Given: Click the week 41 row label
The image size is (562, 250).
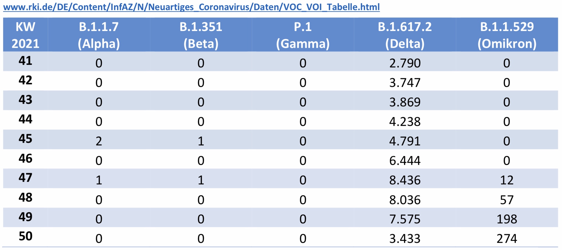Looking at the screenshot, I should (25, 61).
